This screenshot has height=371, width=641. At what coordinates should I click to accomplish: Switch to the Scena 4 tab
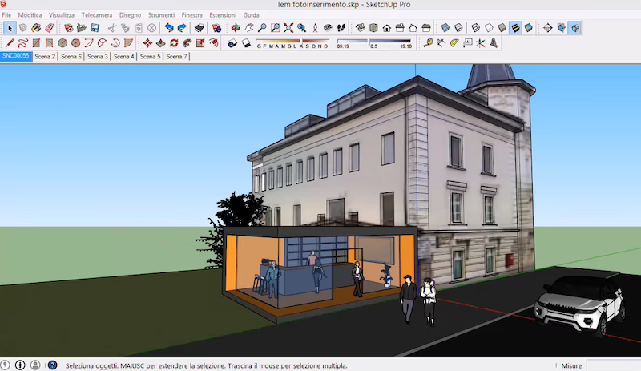click(x=123, y=57)
